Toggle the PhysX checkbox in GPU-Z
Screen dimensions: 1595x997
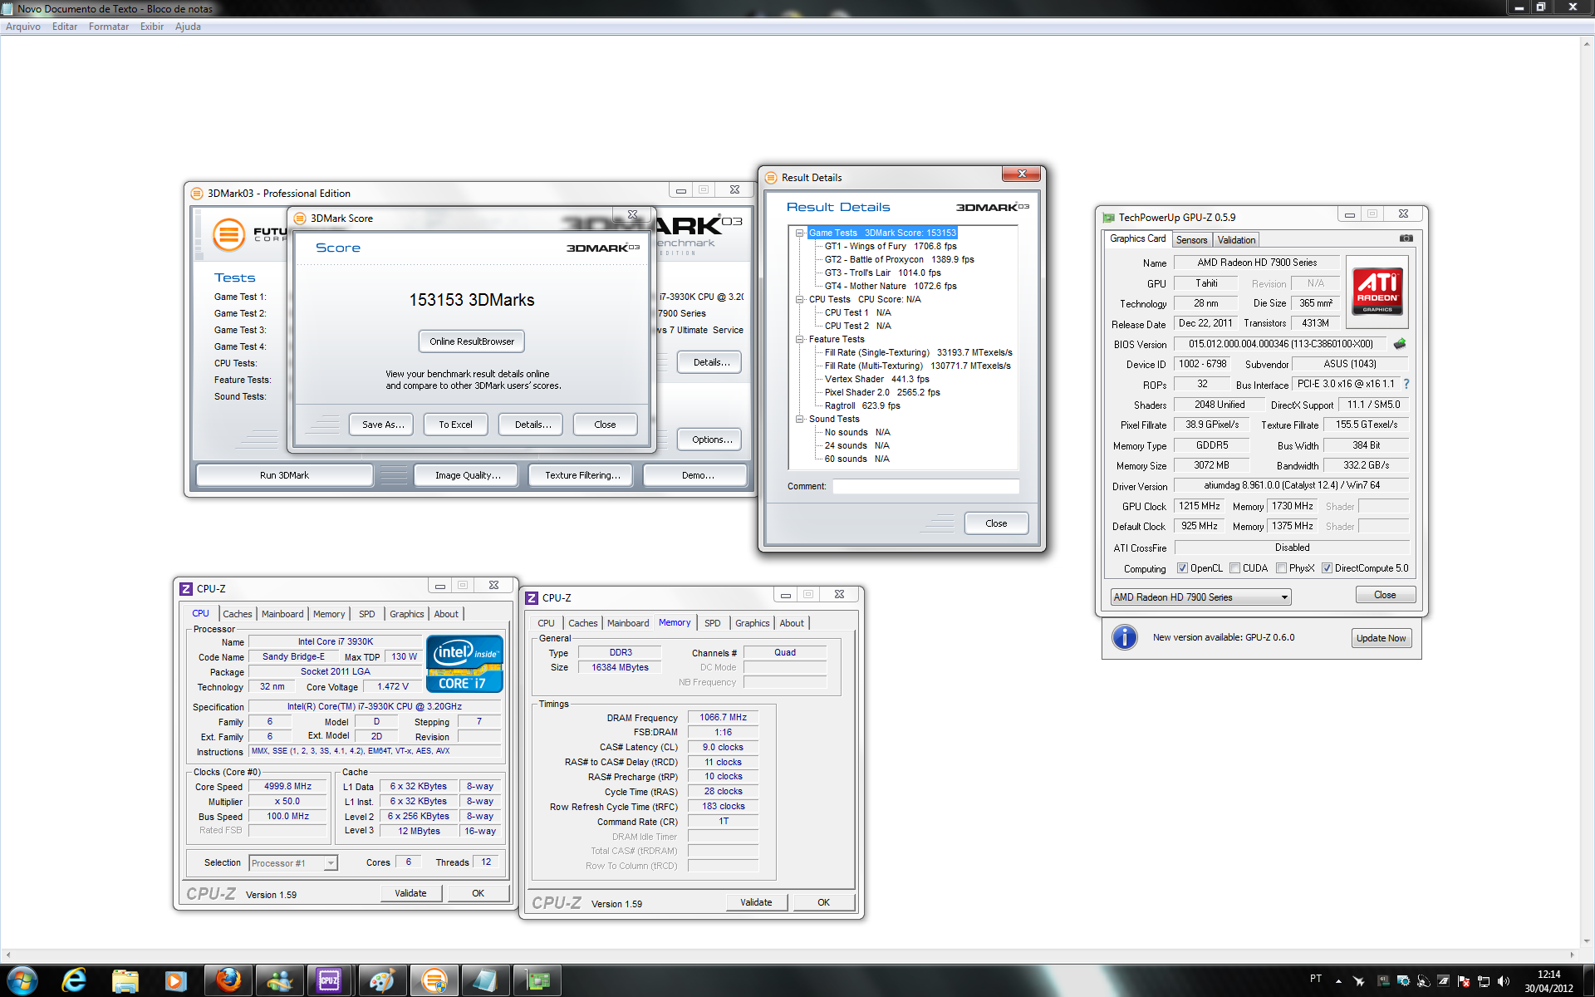pos(1281,568)
